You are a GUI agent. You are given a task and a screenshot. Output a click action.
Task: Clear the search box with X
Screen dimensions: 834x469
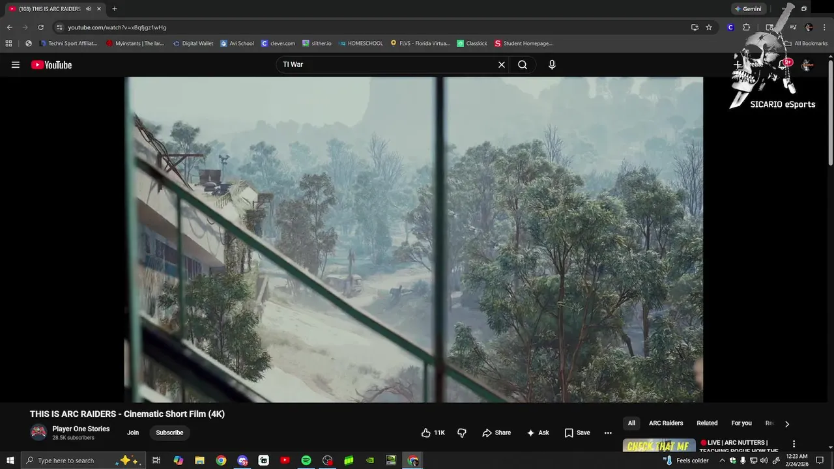coord(502,64)
